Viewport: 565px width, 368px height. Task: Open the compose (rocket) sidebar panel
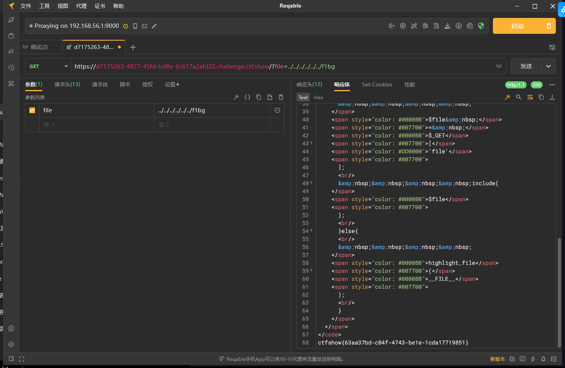(x=11, y=20)
